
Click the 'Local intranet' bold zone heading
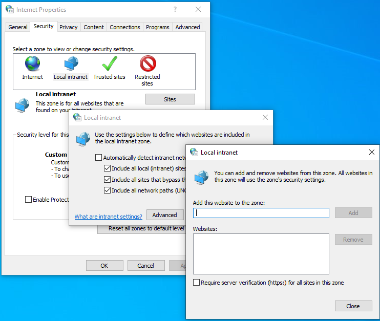56,94
